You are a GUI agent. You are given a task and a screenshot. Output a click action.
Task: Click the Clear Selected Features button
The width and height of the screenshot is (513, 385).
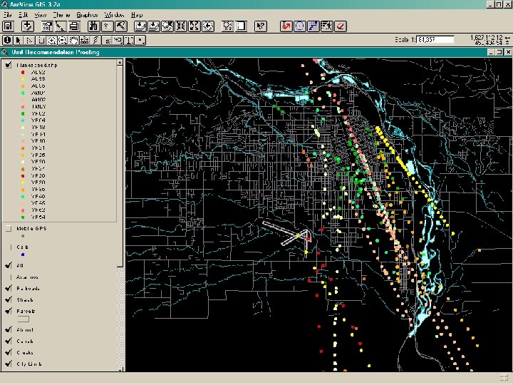click(x=240, y=26)
